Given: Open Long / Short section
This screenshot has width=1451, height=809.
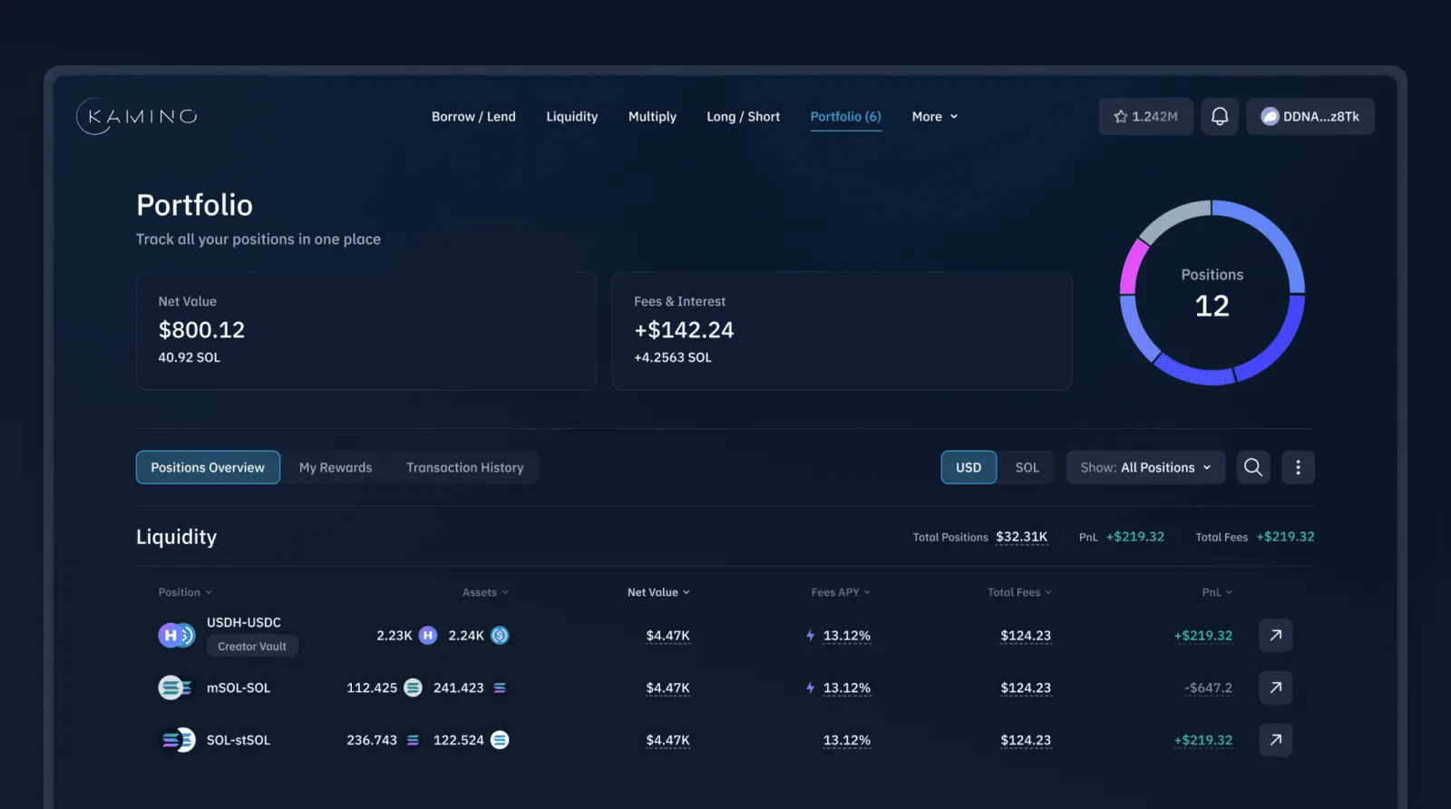Looking at the screenshot, I should point(743,116).
